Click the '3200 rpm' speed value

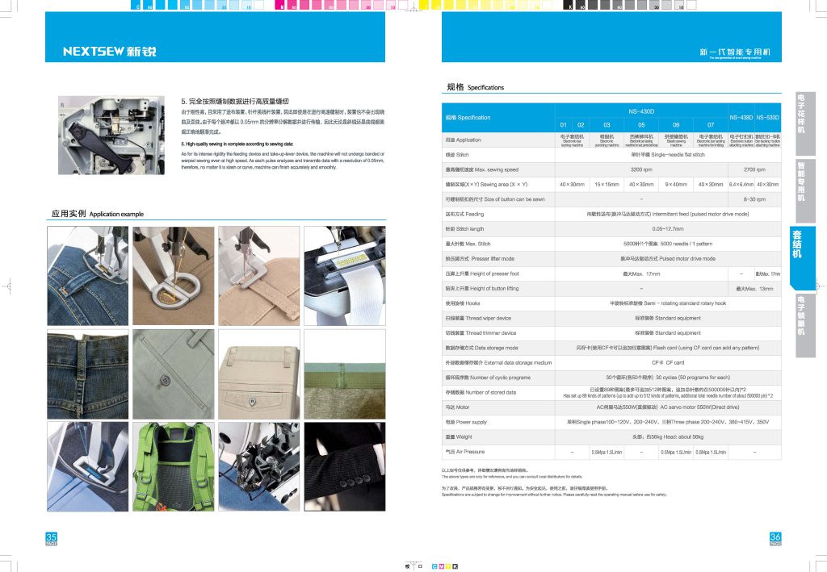(640, 169)
